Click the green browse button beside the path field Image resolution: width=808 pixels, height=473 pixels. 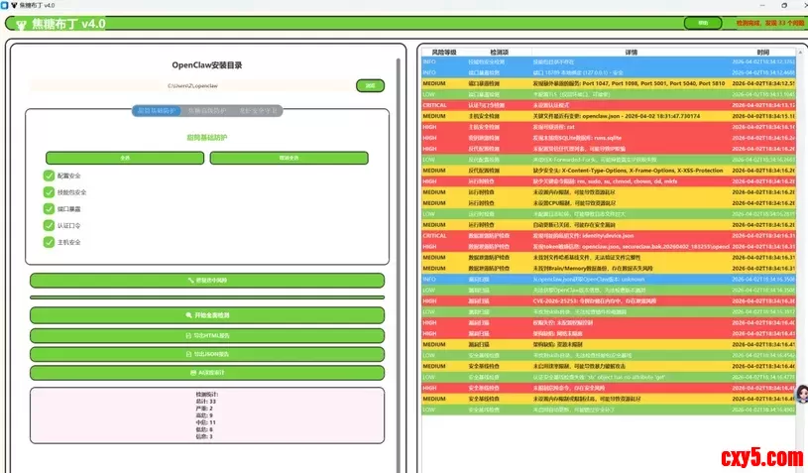(x=370, y=85)
